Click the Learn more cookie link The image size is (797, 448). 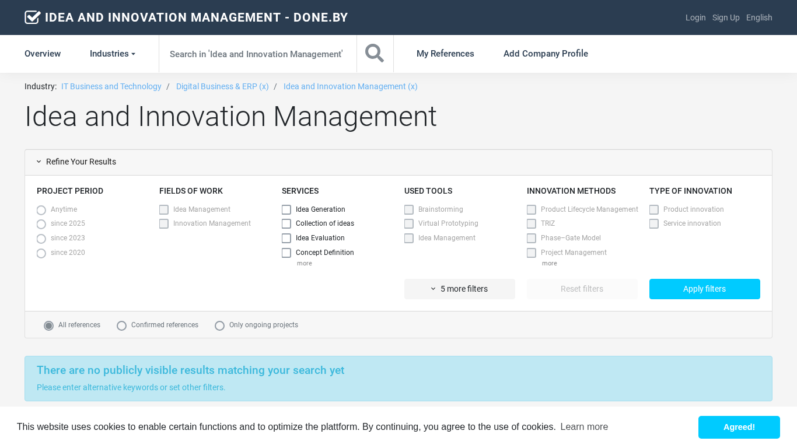[x=584, y=427]
